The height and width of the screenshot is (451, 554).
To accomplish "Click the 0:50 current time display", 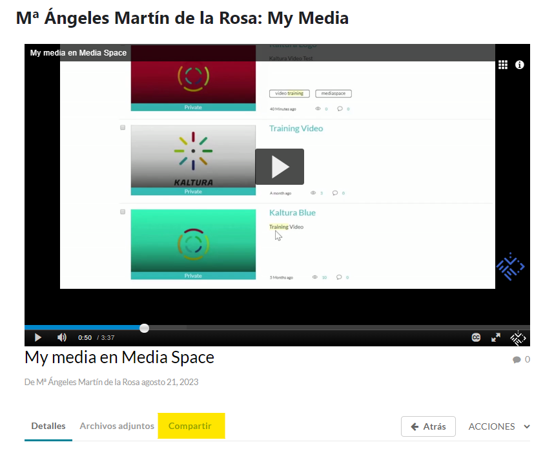I will (x=85, y=338).
